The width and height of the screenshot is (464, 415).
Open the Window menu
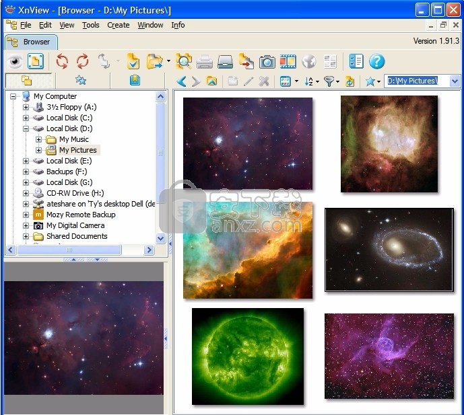click(x=150, y=25)
